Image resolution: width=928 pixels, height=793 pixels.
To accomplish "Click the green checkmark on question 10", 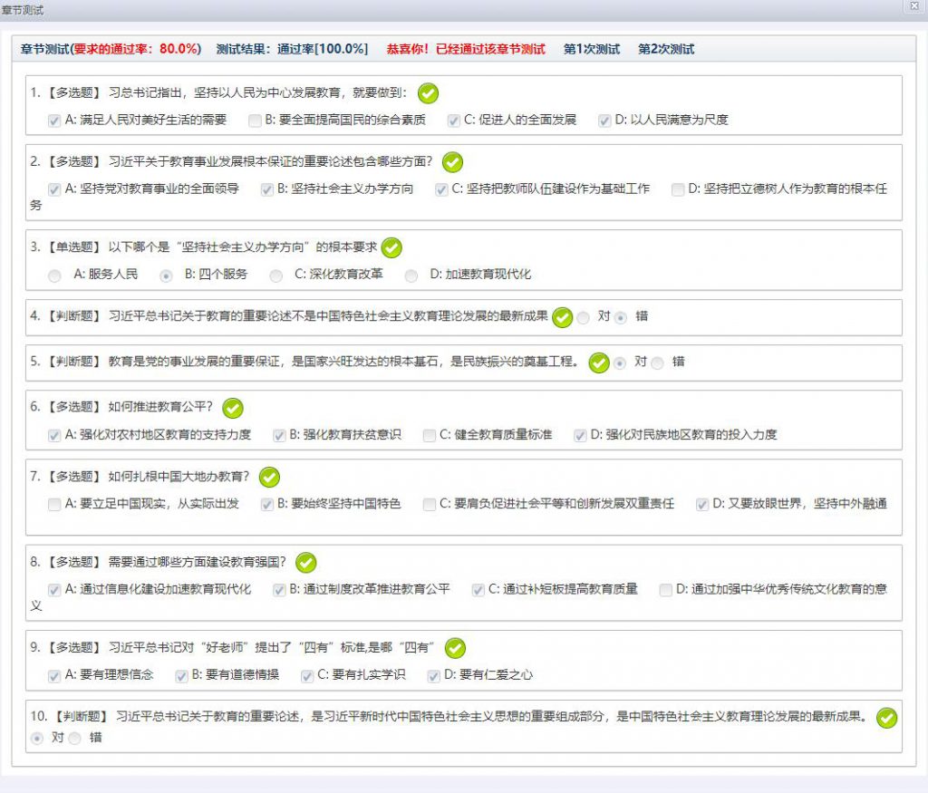I will pos(887,718).
